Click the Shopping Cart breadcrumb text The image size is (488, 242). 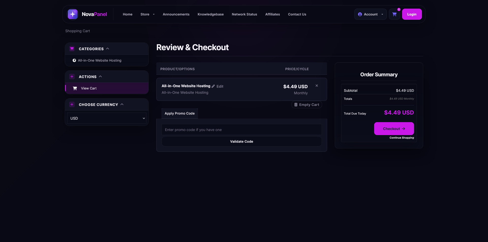pyautogui.click(x=78, y=31)
